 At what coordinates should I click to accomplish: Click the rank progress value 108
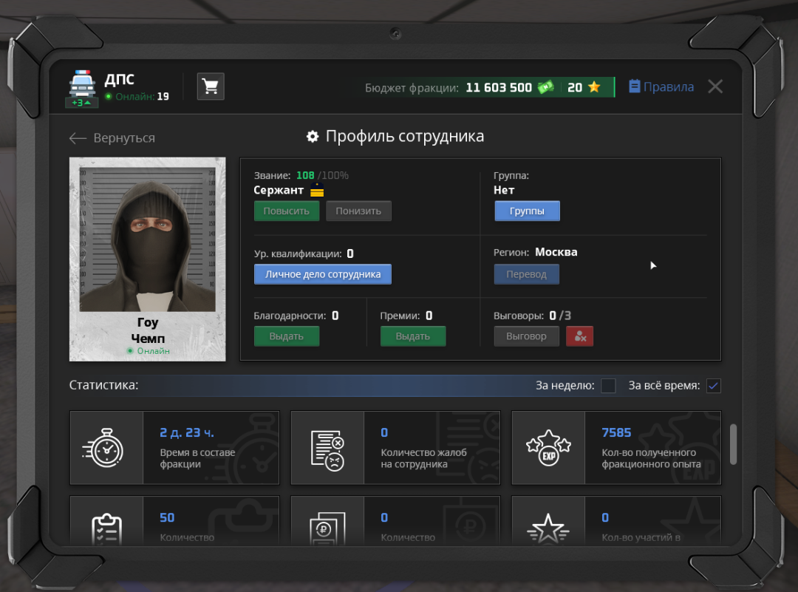305,175
